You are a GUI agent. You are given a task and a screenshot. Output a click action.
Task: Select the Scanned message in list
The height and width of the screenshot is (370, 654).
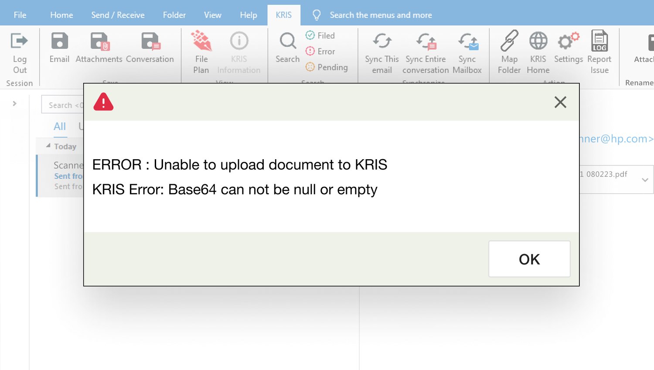[x=60, y=175]
